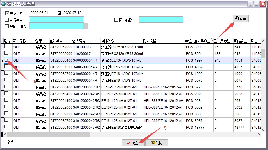This screenshot has width=268, height=150.
Task: Click the end date field 2020-07-12
Action: [x=76, y=13]
